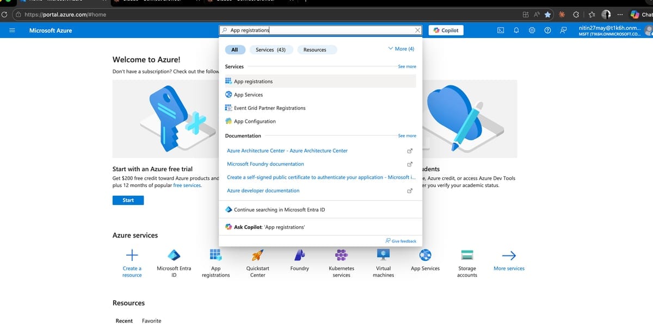Select the Services (43) filter
Image resolution: width=653 pixels, height=324 pixels.
pyautogui.click(x=270, y=49)
